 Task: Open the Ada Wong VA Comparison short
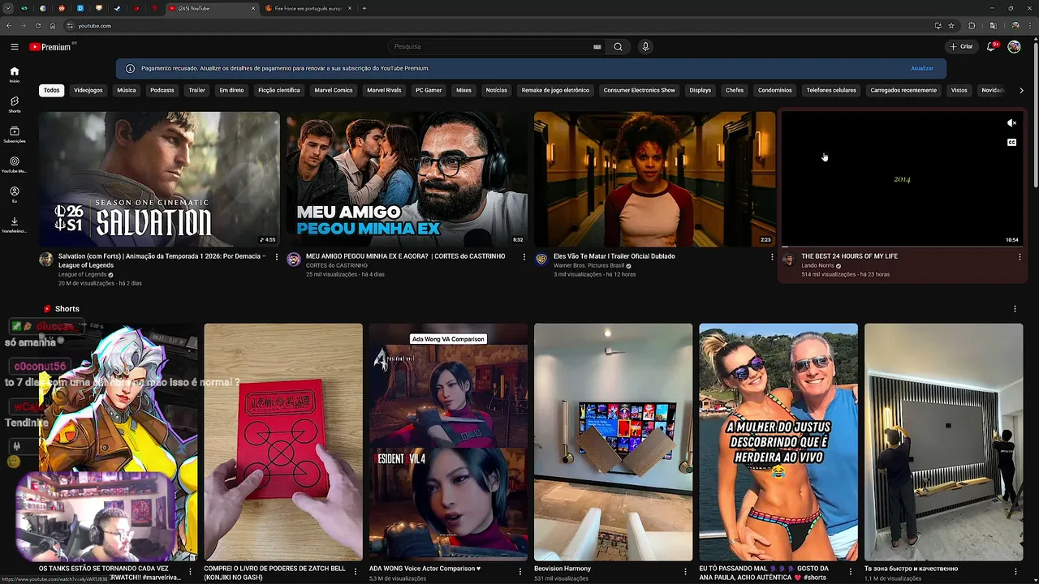[448, 442]
